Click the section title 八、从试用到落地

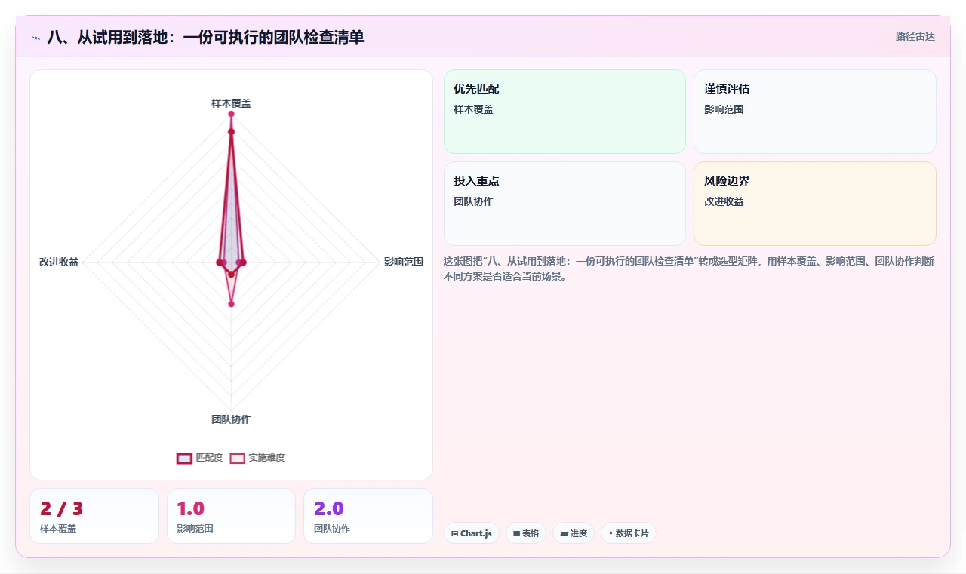[x=205, y=36]
